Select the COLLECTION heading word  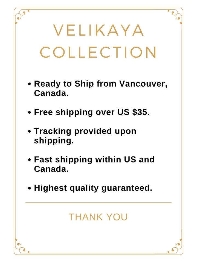99,52
